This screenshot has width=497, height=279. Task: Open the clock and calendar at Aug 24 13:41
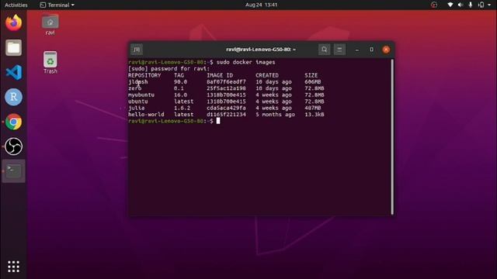[261, 5]
